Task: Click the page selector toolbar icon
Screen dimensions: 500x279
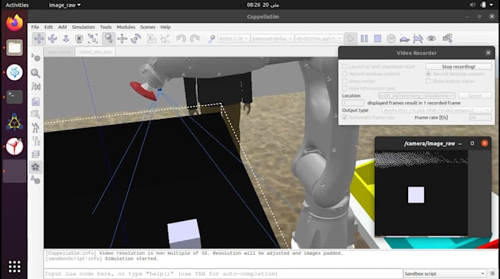Action: [x=447, y=38]
